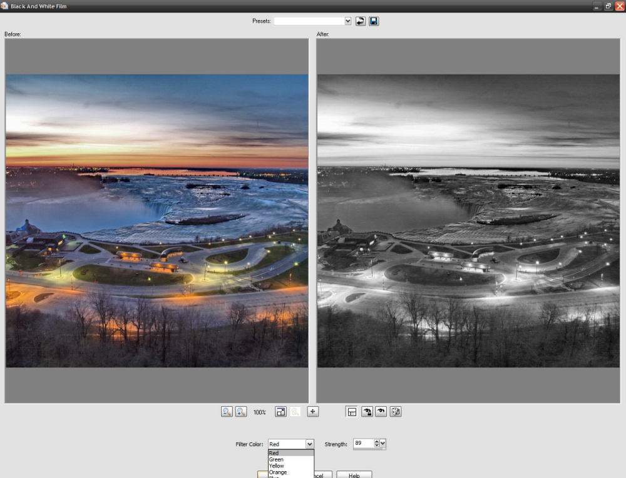This screenshot has width=626, height=478.
Task: Click the After black and white preview image
Action: pyautogui.click(x=468, y=221)
